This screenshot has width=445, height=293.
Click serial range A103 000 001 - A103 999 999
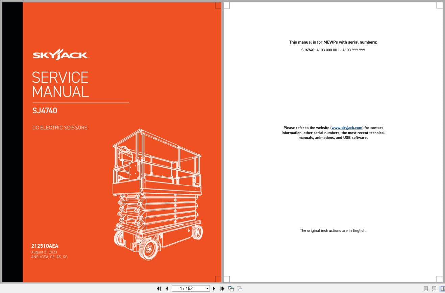[341, 50]
